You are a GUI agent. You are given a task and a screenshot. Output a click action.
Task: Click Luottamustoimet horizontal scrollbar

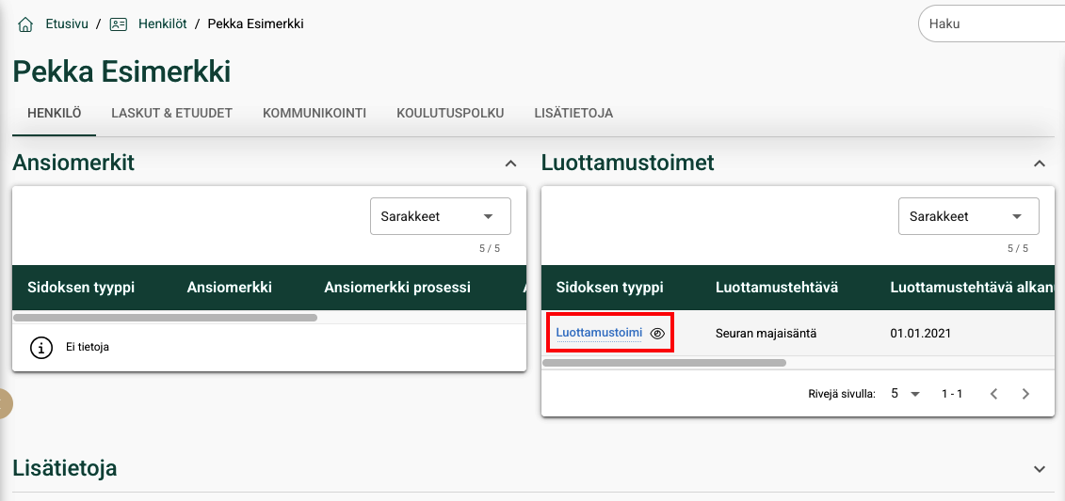coord(664,363)
